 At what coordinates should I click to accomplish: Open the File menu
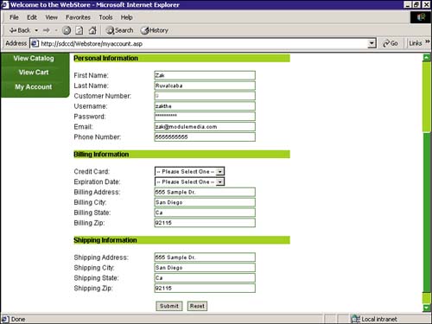tap(14, 17)
